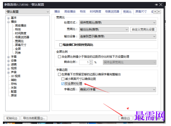Expand the 视频 tree node
The image size is (171, 126).
(8, 69)
